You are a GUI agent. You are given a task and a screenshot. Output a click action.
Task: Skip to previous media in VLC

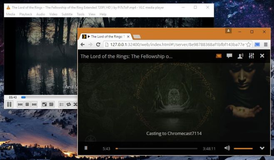(20, 104)
